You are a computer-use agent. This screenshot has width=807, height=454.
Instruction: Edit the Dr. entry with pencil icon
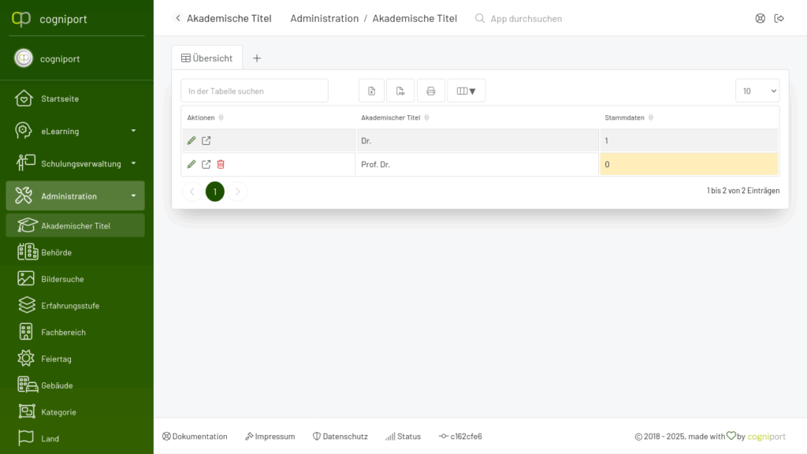[192, 140]
